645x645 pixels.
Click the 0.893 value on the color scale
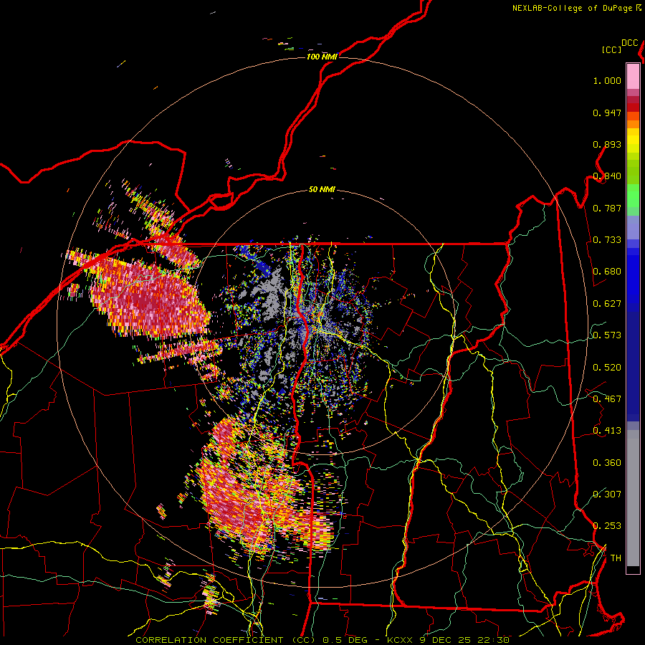click(x=607, y=144)
